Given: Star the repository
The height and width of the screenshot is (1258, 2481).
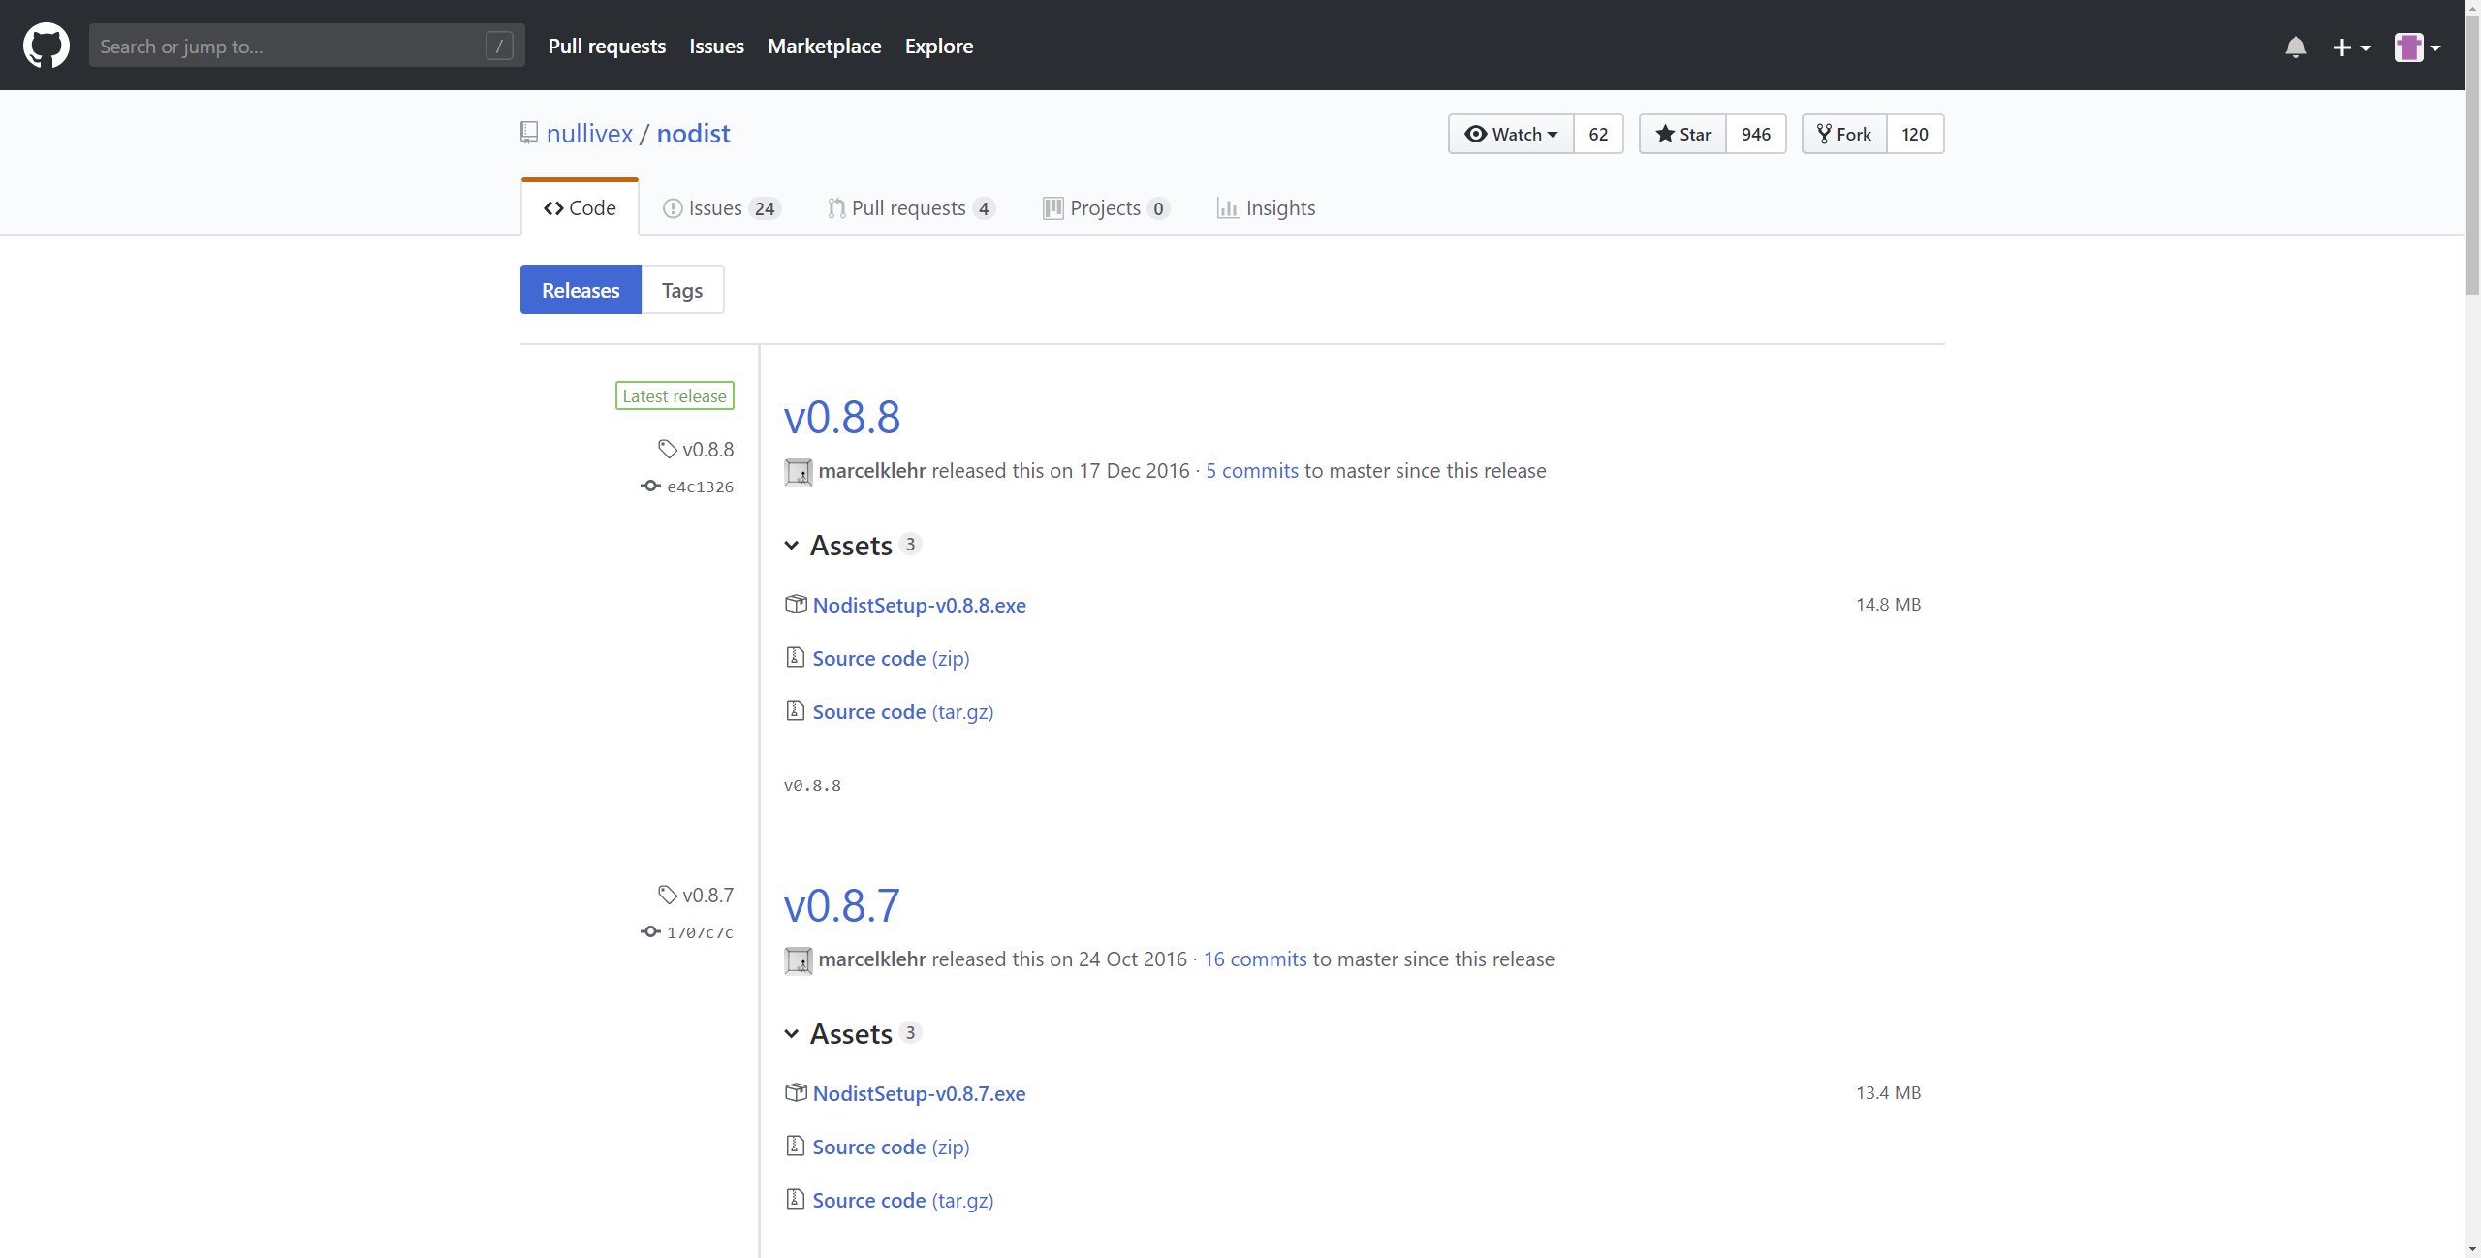Looking at the screenshot, I should (1682, 134).
